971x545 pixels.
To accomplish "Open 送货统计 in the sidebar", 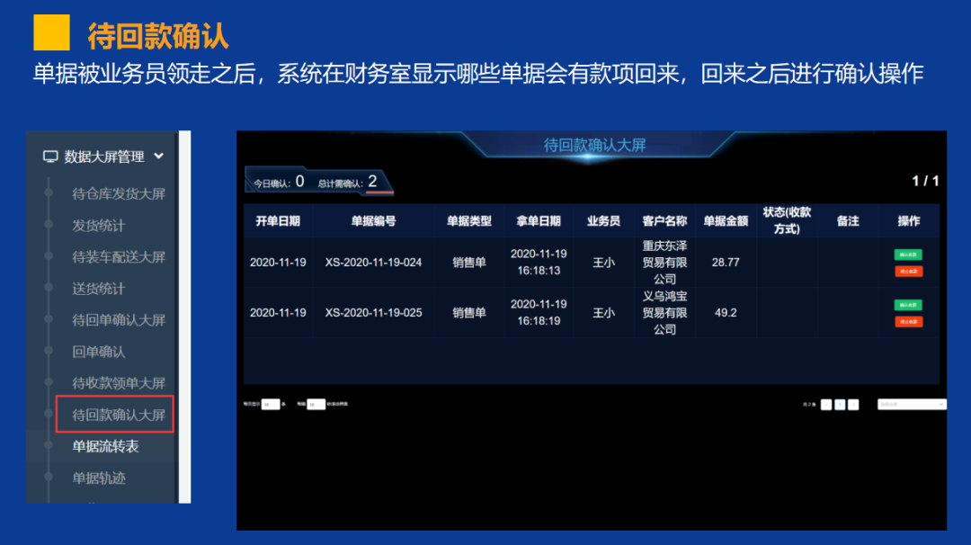I will [x=99, y=289].
